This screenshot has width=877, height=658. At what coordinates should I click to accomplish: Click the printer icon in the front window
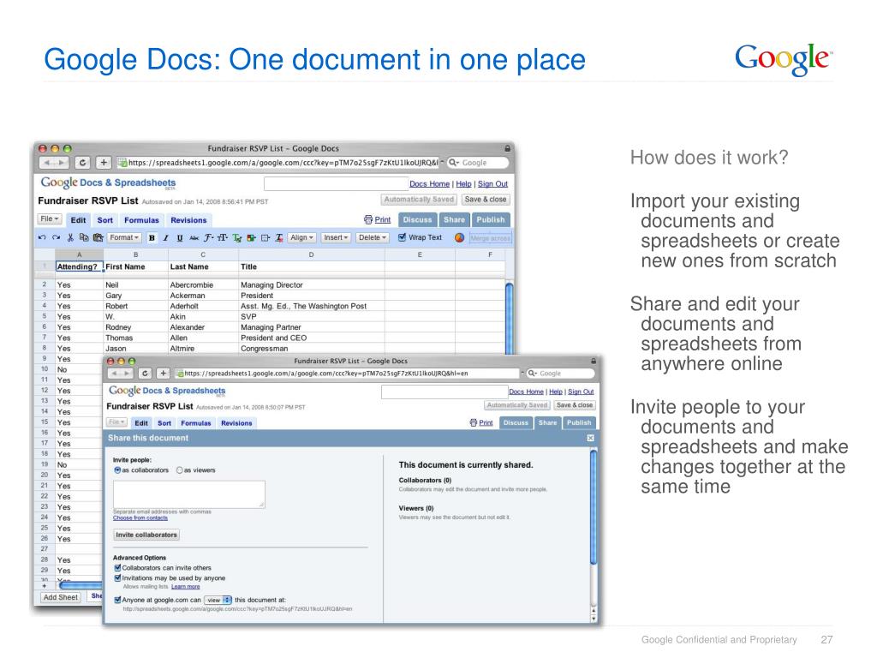tap(473, 423)
